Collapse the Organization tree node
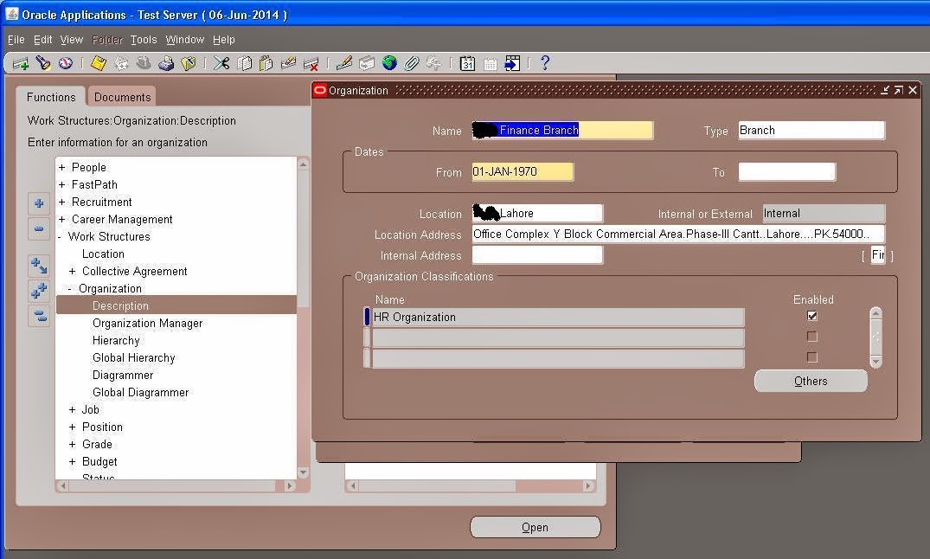The height and width of the screenshot is (559, 930). tap(70, 288)
